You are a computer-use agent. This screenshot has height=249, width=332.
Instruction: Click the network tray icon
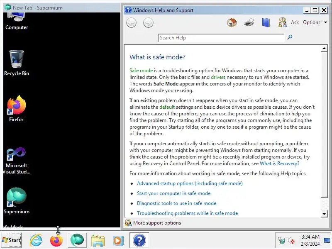[281, 240]
